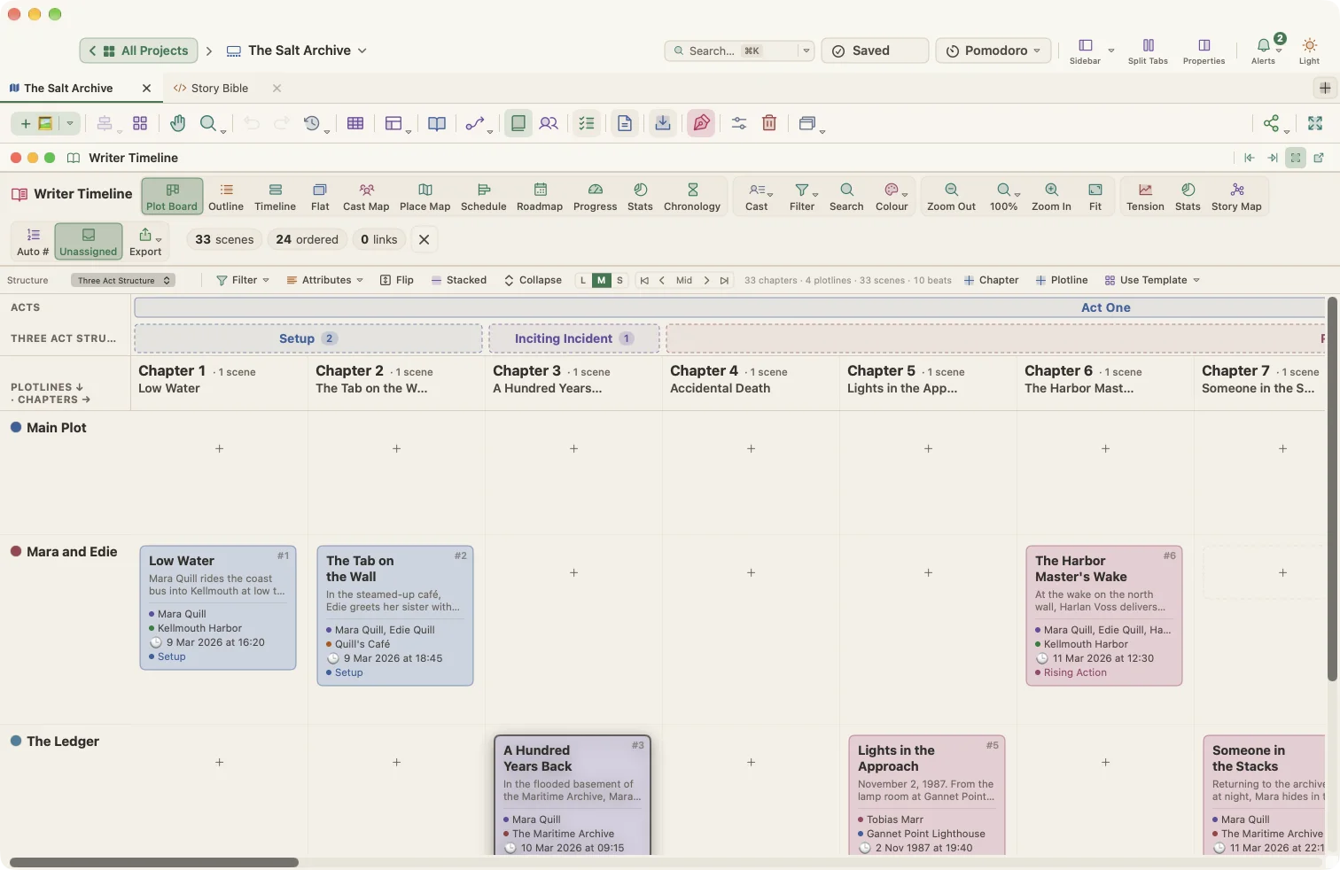
Task: Click the Main Plot blue color dot
Action: tap(16, 427)
